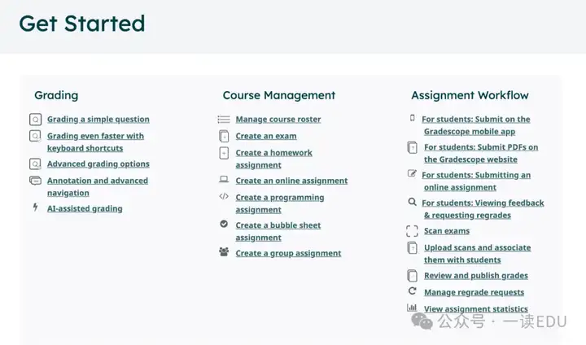586x345 pixels.
Task: Open Upload scans and associate them link
Action: (x=477, y=253)
